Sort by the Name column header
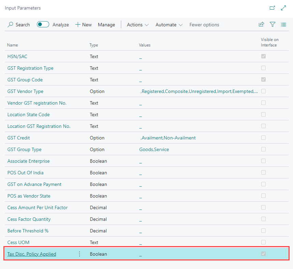Screen dimensions: 293x269 coord(13,45)
